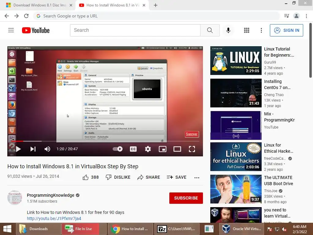The width and height of the screenshot is (313, 235).
Task: Open YouTube apps grid
Action: coord(247,30)
